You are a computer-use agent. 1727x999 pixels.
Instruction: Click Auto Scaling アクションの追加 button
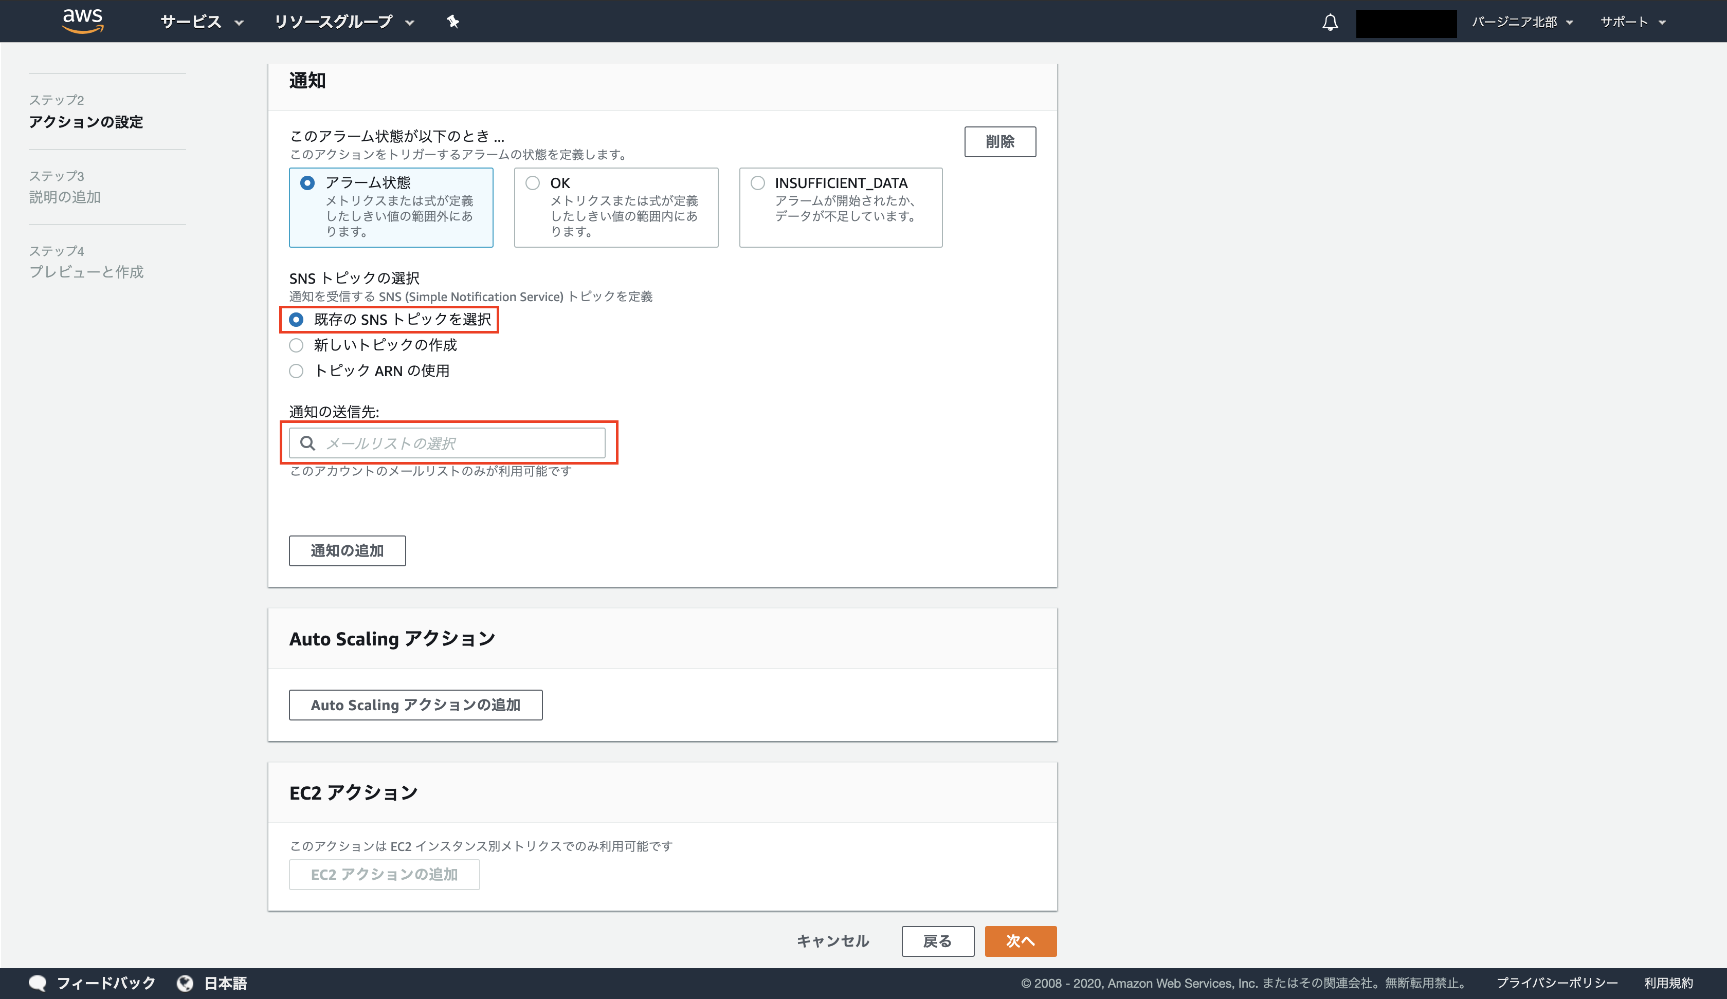point(415,705)
